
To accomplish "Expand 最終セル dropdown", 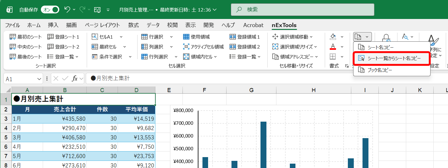I will click(124, 47).
